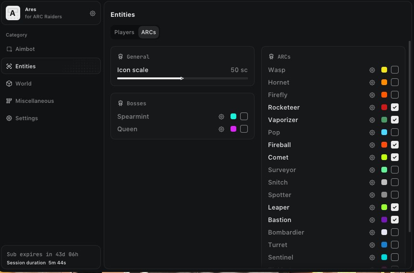Open the gear settings for Spearmint boss

pos(221,116)
